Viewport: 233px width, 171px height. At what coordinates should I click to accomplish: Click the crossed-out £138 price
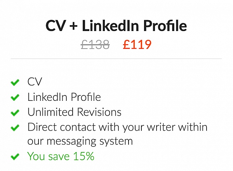(95, 45)
